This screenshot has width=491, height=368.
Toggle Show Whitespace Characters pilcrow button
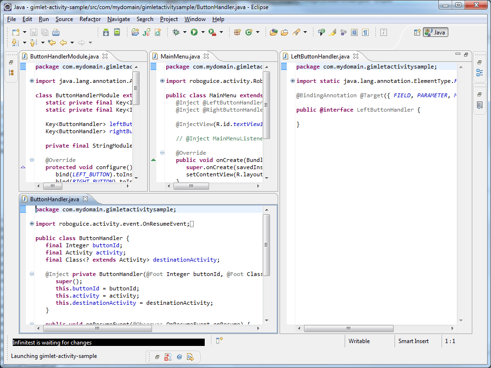point(365,32)
